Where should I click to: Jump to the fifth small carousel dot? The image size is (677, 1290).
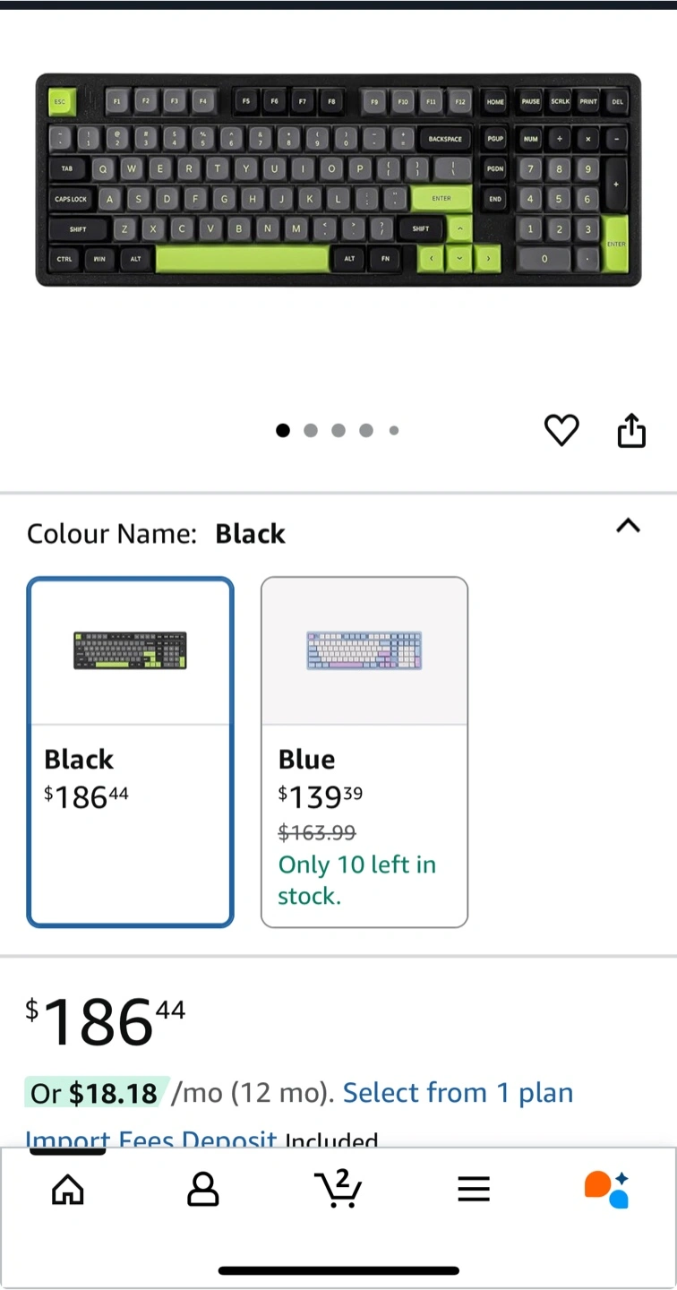point(393,431)
